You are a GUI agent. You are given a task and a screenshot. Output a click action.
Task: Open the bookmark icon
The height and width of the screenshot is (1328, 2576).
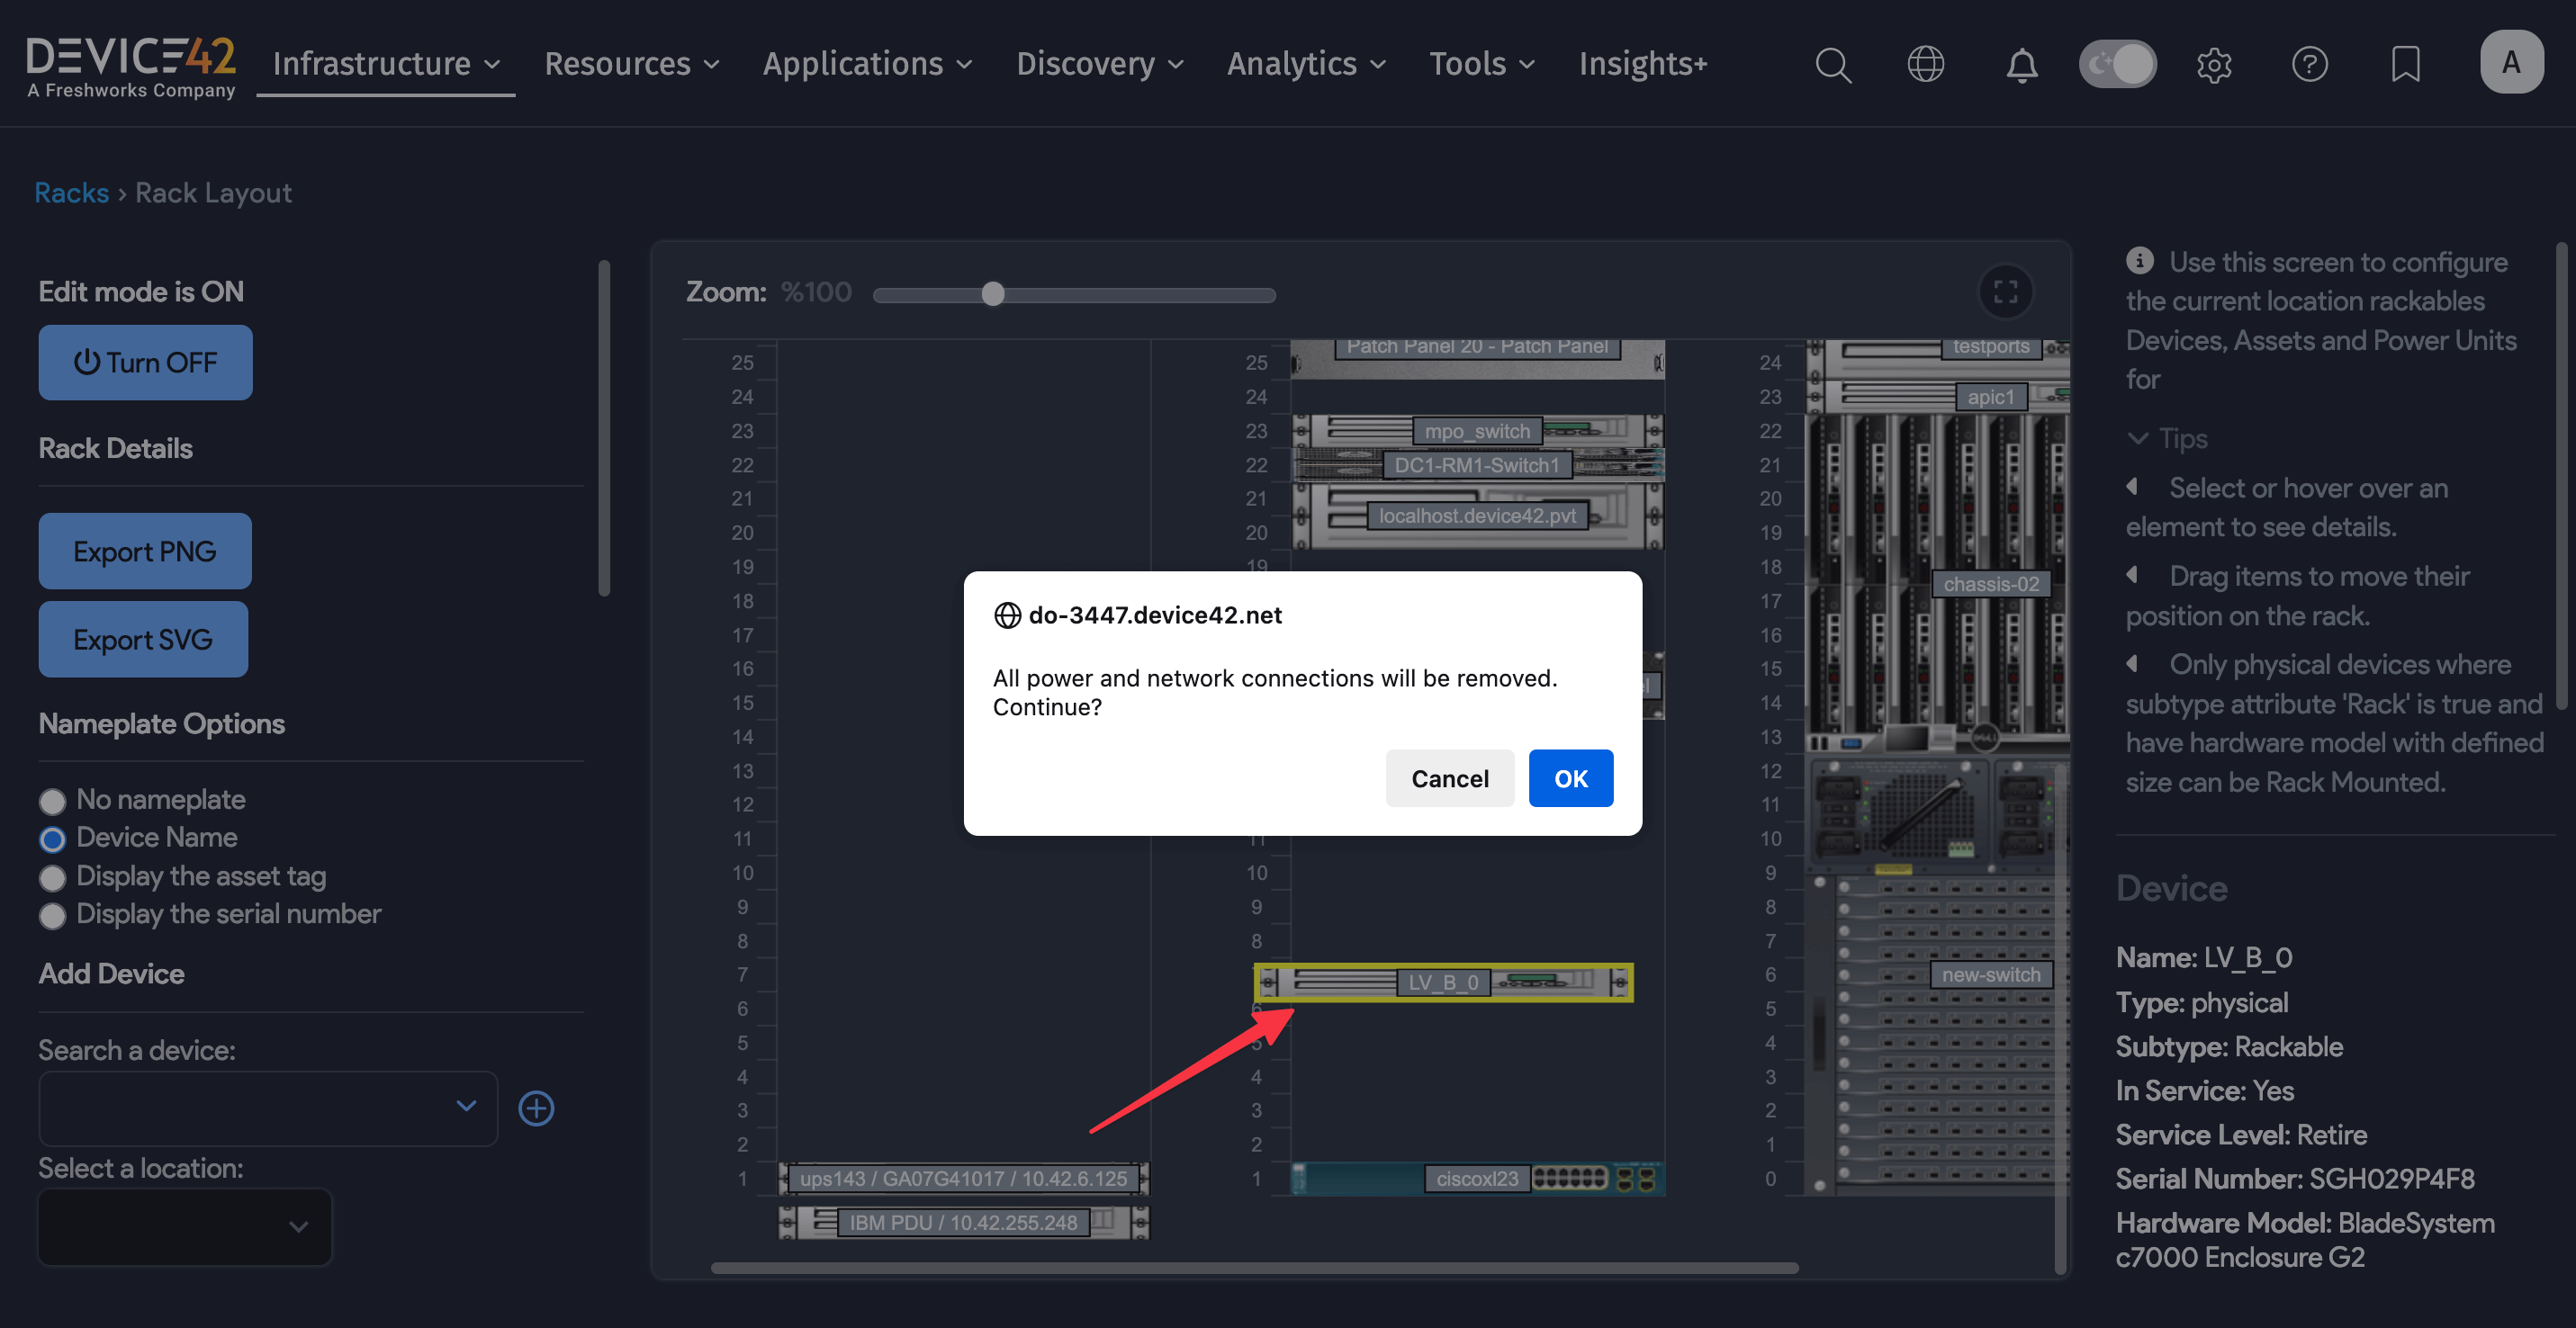coord(2405,65)
